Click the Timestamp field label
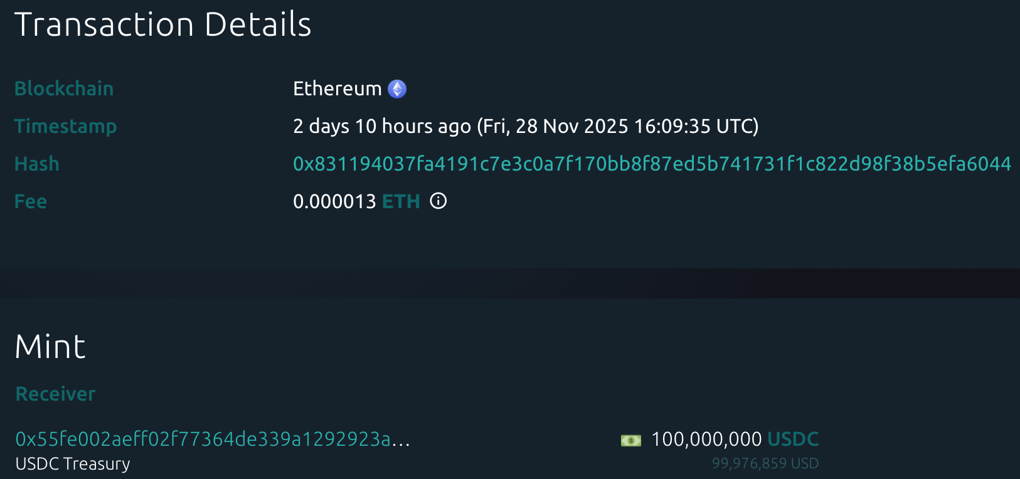The height and width of the screenshot is (479, 1020). pos(65,127)
